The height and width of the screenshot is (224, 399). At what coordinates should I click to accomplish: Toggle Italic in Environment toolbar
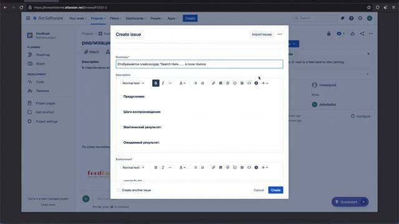163,167
